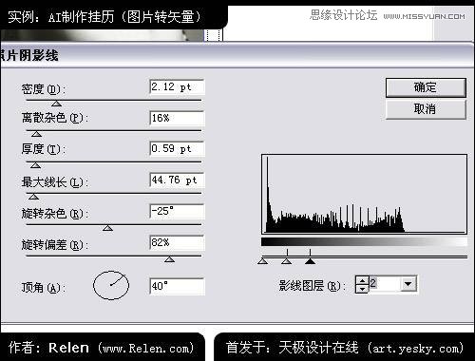Click the middle gray histogram triangle marker
475x361 pixels.
coord(287,261)
